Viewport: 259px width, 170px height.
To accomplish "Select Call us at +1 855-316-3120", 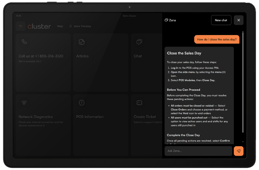I will [x=41, y=56].
